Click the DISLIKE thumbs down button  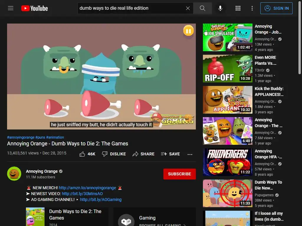tap(114, 154)
